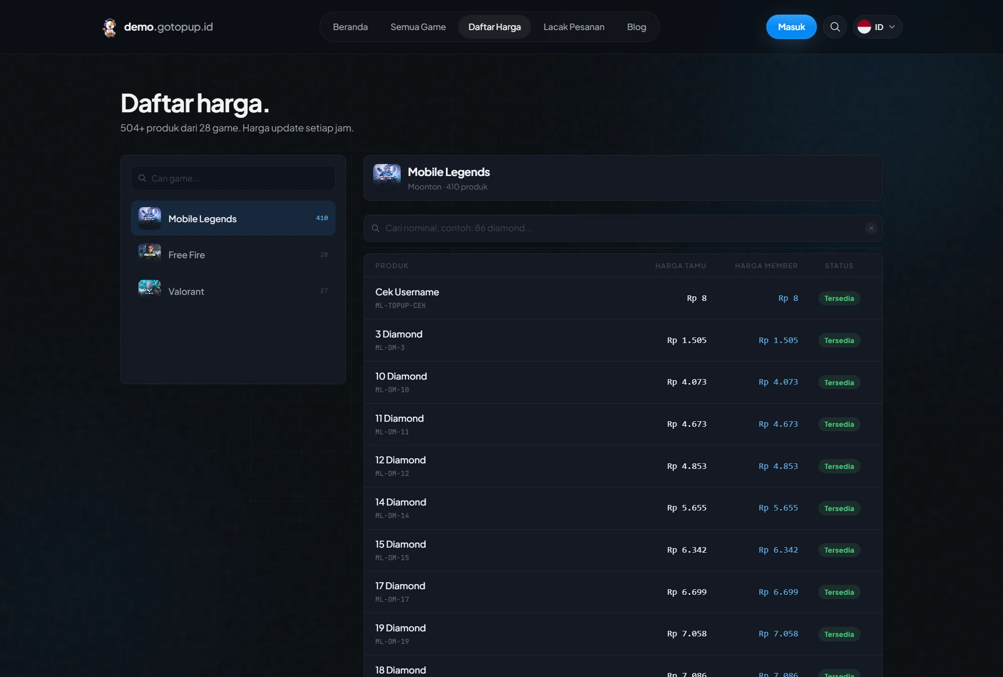
Task: Clear the nominal search field
Action: (x=871, y=228)
